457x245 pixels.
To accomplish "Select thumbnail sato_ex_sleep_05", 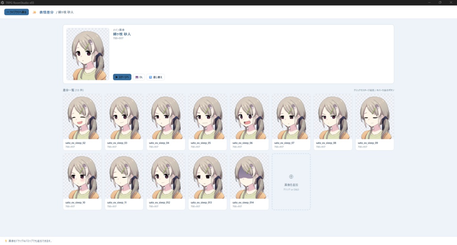I will coord(208,117).
